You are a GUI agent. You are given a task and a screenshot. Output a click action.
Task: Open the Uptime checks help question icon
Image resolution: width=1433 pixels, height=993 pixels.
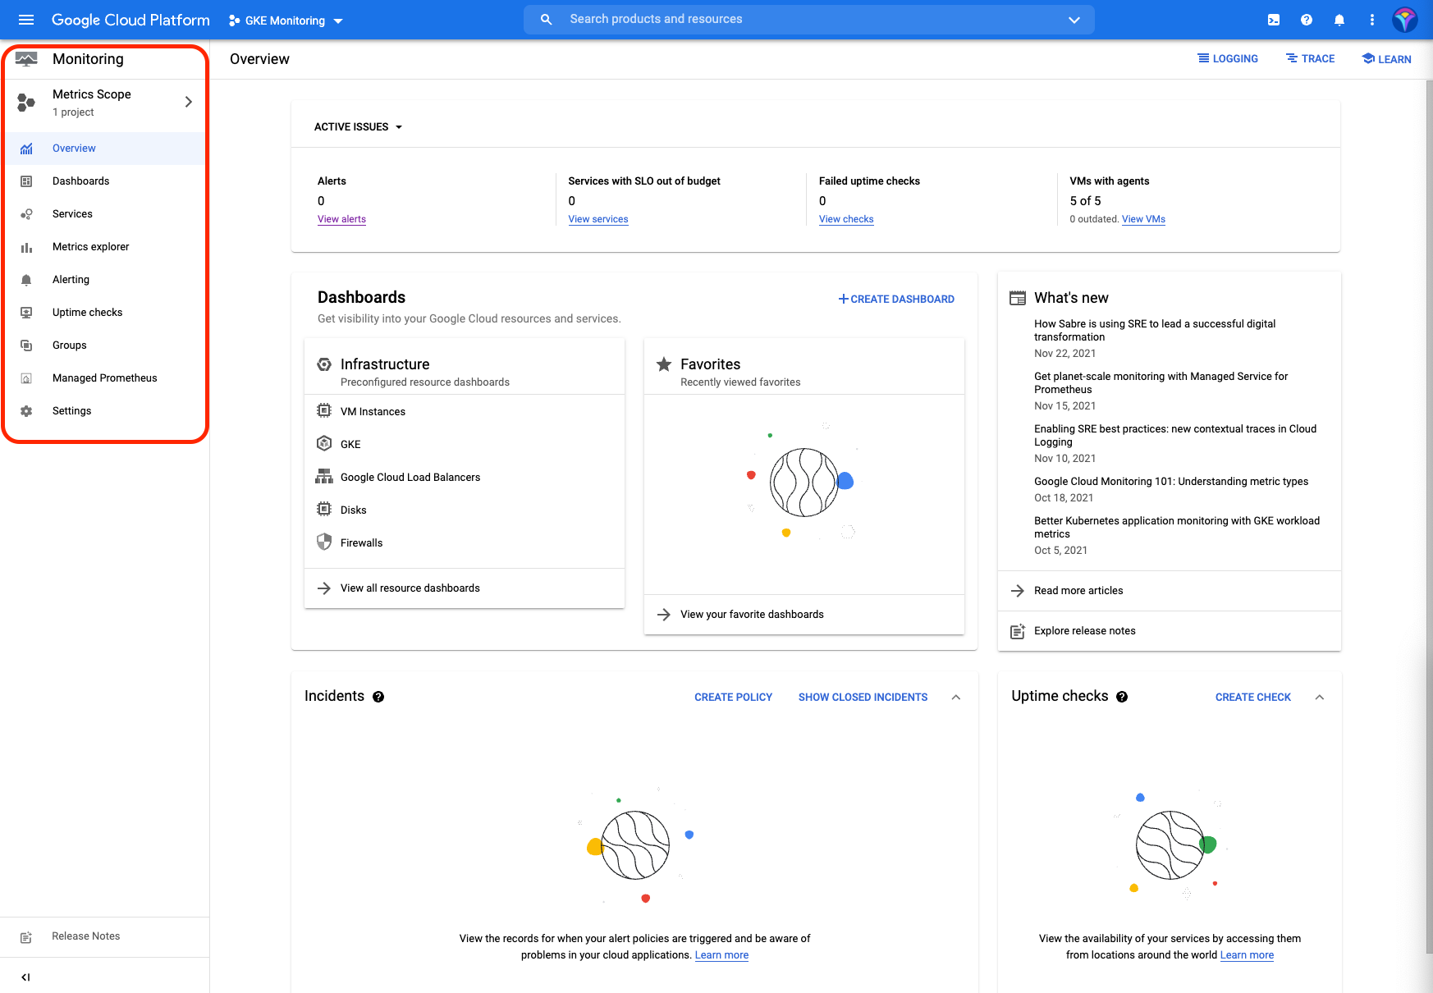click(x=1122, y=697)
